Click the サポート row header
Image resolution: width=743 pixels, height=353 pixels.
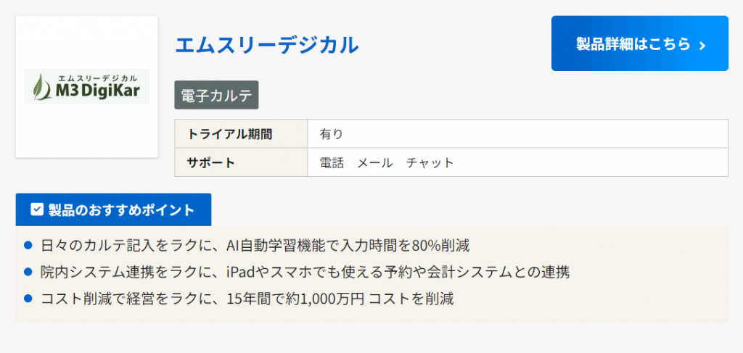coord(211,162)
